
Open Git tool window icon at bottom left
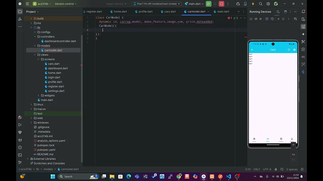point(20,162)
